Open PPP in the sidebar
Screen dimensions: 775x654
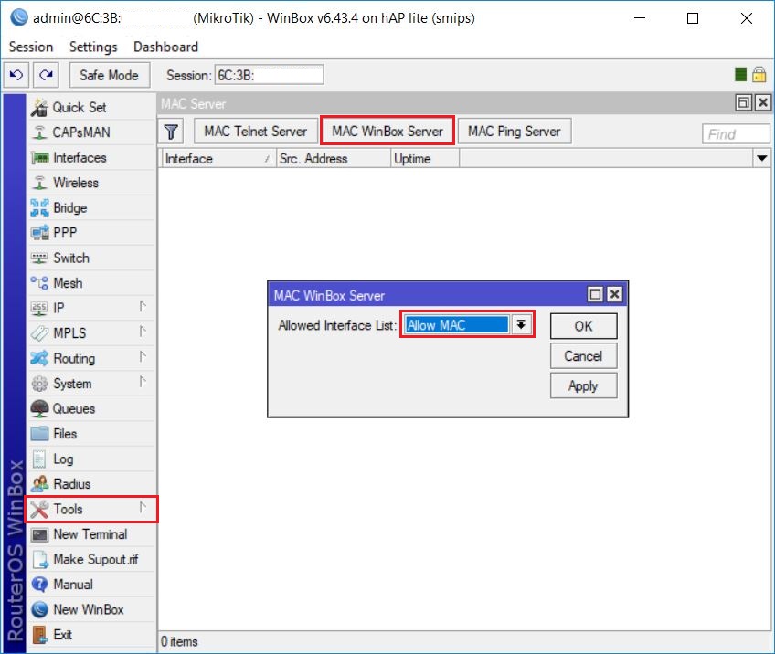92,233
